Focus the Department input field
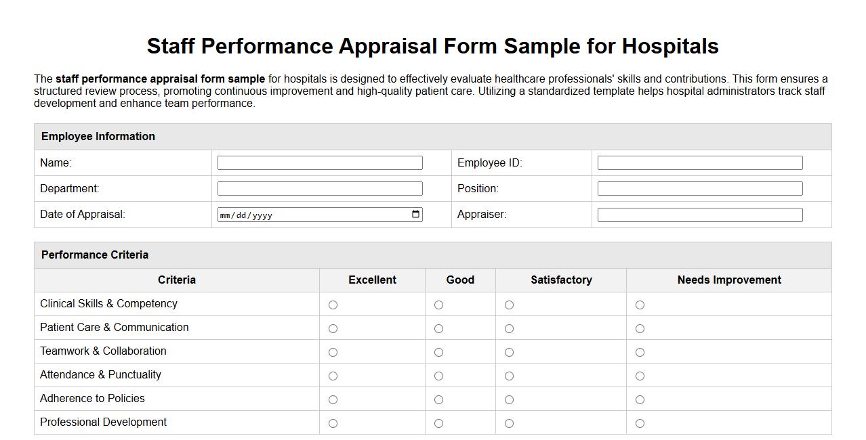 [319, 188]
